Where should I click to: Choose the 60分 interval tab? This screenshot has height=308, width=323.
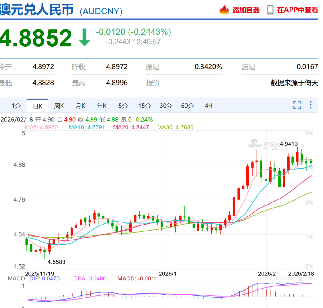coord(187,106)
